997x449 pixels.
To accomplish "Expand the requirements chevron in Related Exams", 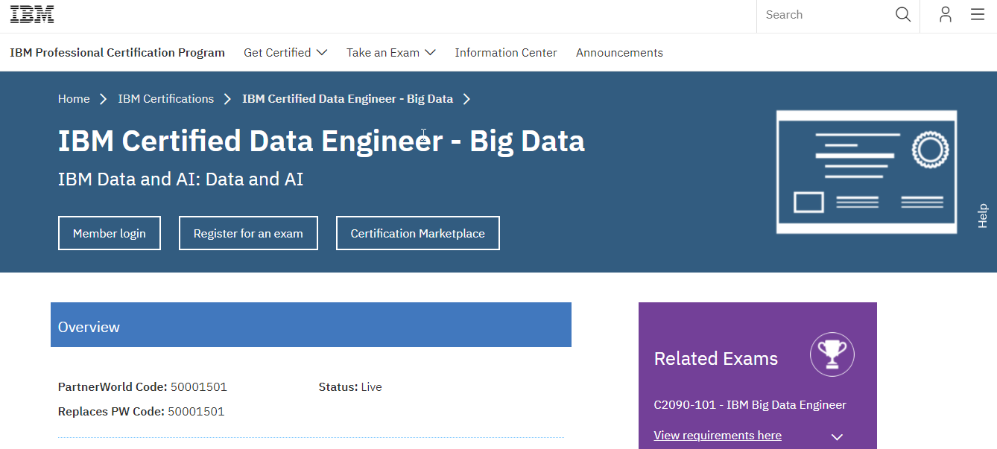I will (x=837, y=437).
